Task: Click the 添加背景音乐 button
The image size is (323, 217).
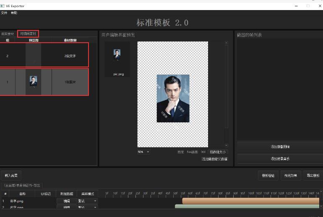Action: [280, 159]
